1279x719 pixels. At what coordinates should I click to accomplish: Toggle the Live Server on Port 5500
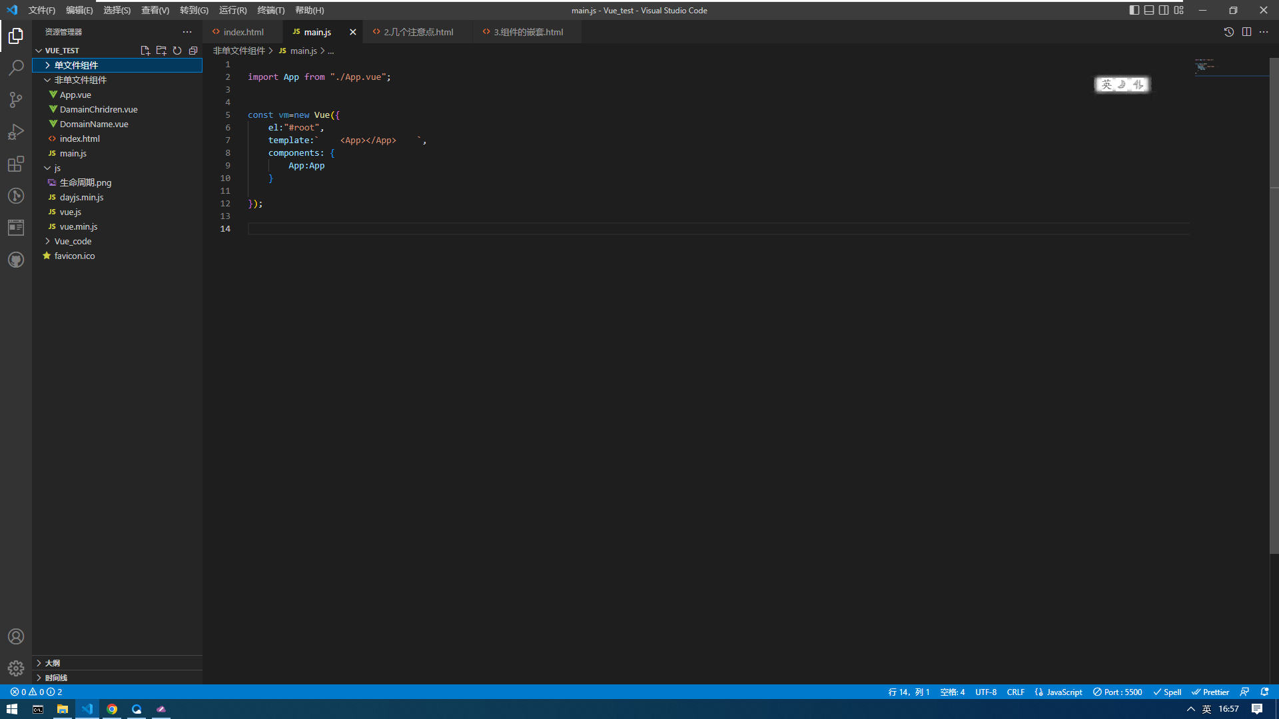pyautogui.click(x=1117, y=692)
